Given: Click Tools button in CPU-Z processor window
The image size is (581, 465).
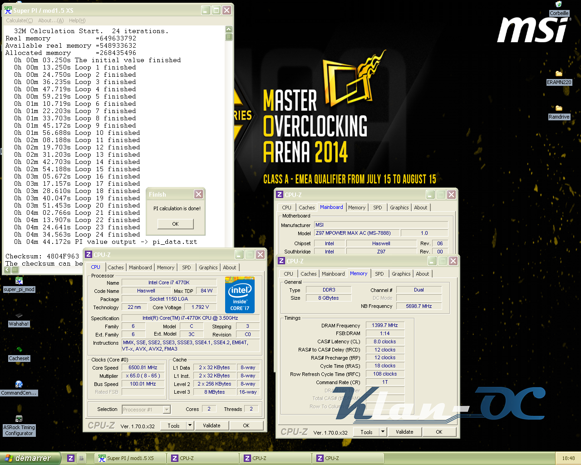Looking at the screenshot, I should (174, 425).
